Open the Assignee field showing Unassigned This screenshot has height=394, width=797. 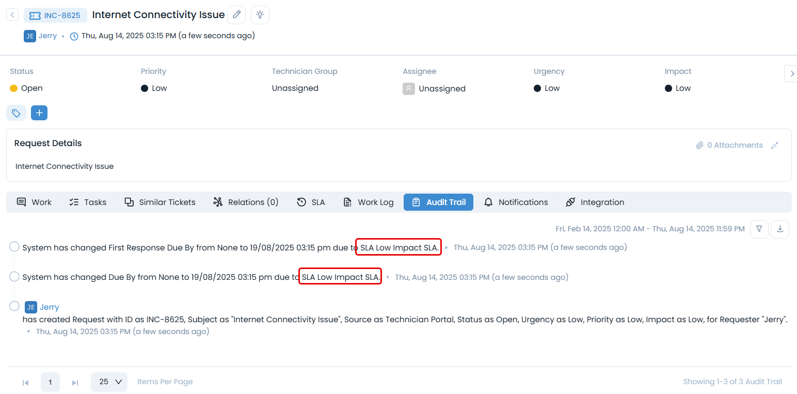[x=441, y=89]
